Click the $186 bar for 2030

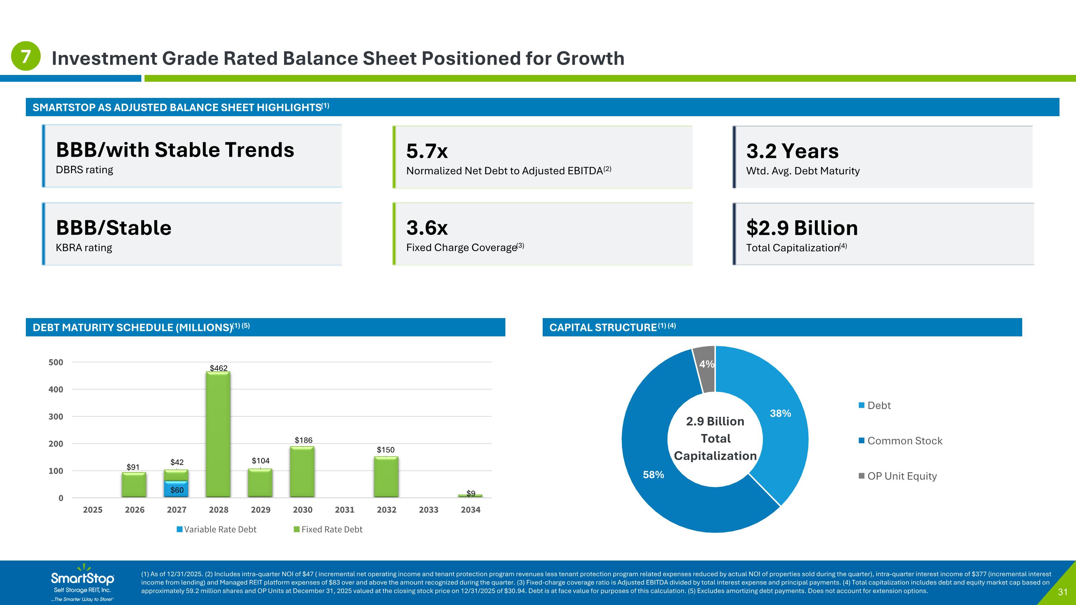(302, 472)
